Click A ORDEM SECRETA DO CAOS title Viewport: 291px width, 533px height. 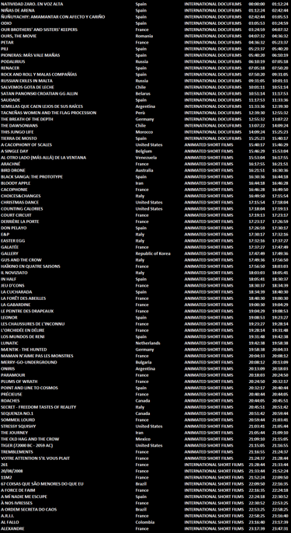(29, 509)
